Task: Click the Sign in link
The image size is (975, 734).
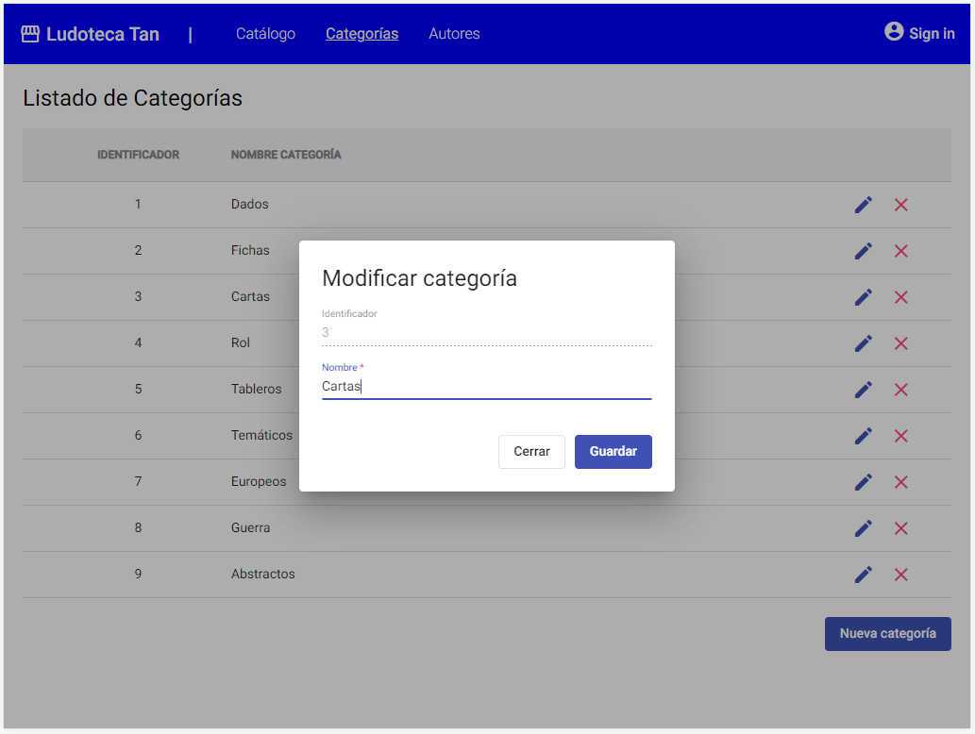Action: (x=930, y=33)
